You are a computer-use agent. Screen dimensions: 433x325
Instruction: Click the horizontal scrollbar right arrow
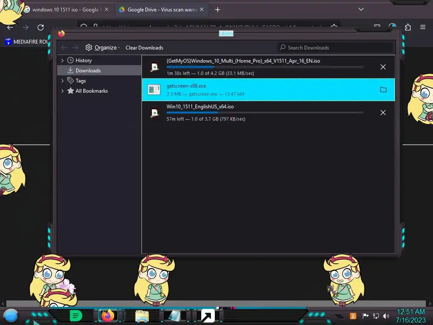click(x=430, y=303)
